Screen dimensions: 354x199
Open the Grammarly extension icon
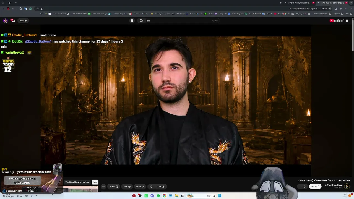(x=30, y=9)
